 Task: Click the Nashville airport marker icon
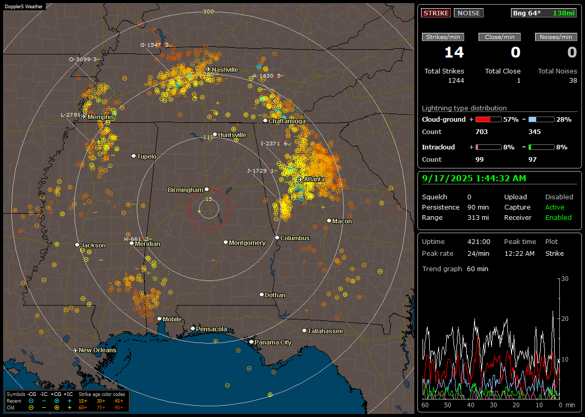tap(208, 69)
